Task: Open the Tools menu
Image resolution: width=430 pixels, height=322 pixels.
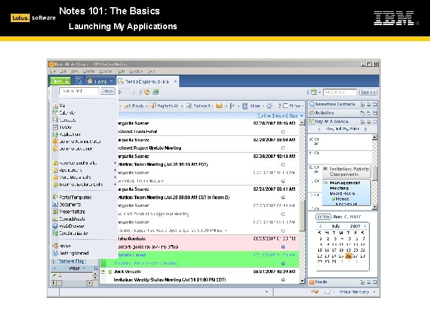Action: [x=121, y=71]
